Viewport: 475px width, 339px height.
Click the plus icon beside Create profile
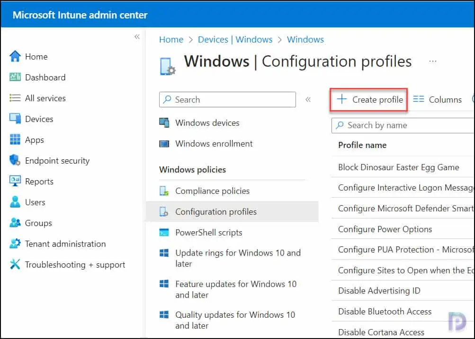342,99
